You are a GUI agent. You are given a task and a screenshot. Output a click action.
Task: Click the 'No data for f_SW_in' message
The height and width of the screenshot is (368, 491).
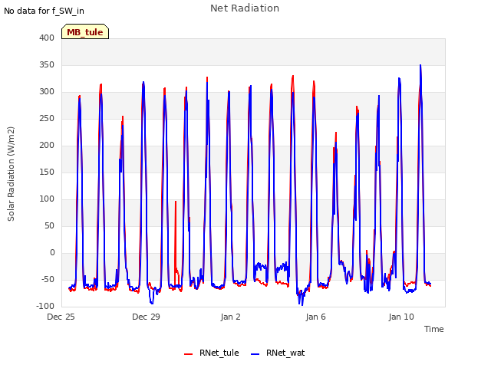click(x=44, y=11)
